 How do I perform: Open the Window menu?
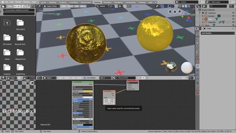coord(27,2)
